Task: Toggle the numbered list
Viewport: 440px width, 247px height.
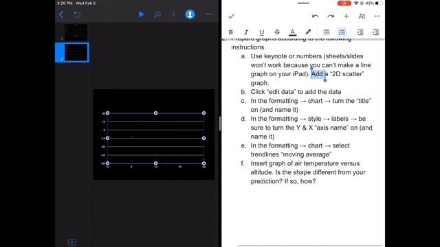Action: click(x=342, y=32)
